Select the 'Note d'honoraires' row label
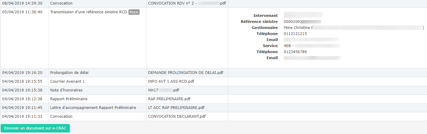 click(x=66, y=90)
